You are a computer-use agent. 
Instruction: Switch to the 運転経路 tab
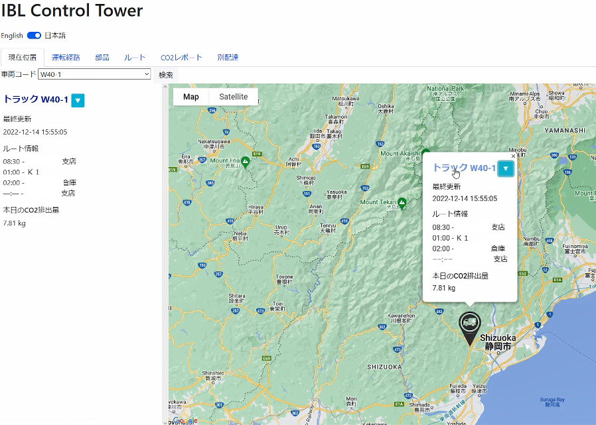(66, 58)
